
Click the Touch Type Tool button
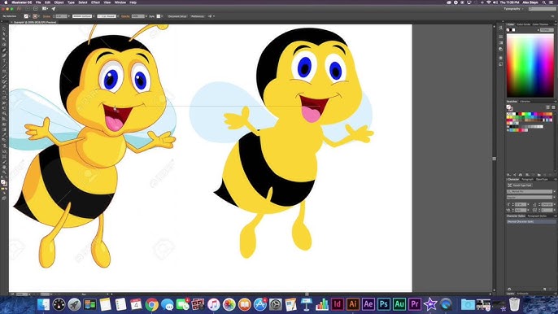[519, 185]
